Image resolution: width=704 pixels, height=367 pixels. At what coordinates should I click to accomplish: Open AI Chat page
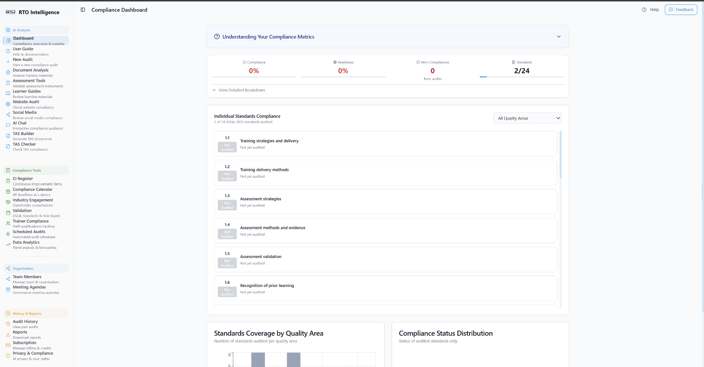[36, 126]
